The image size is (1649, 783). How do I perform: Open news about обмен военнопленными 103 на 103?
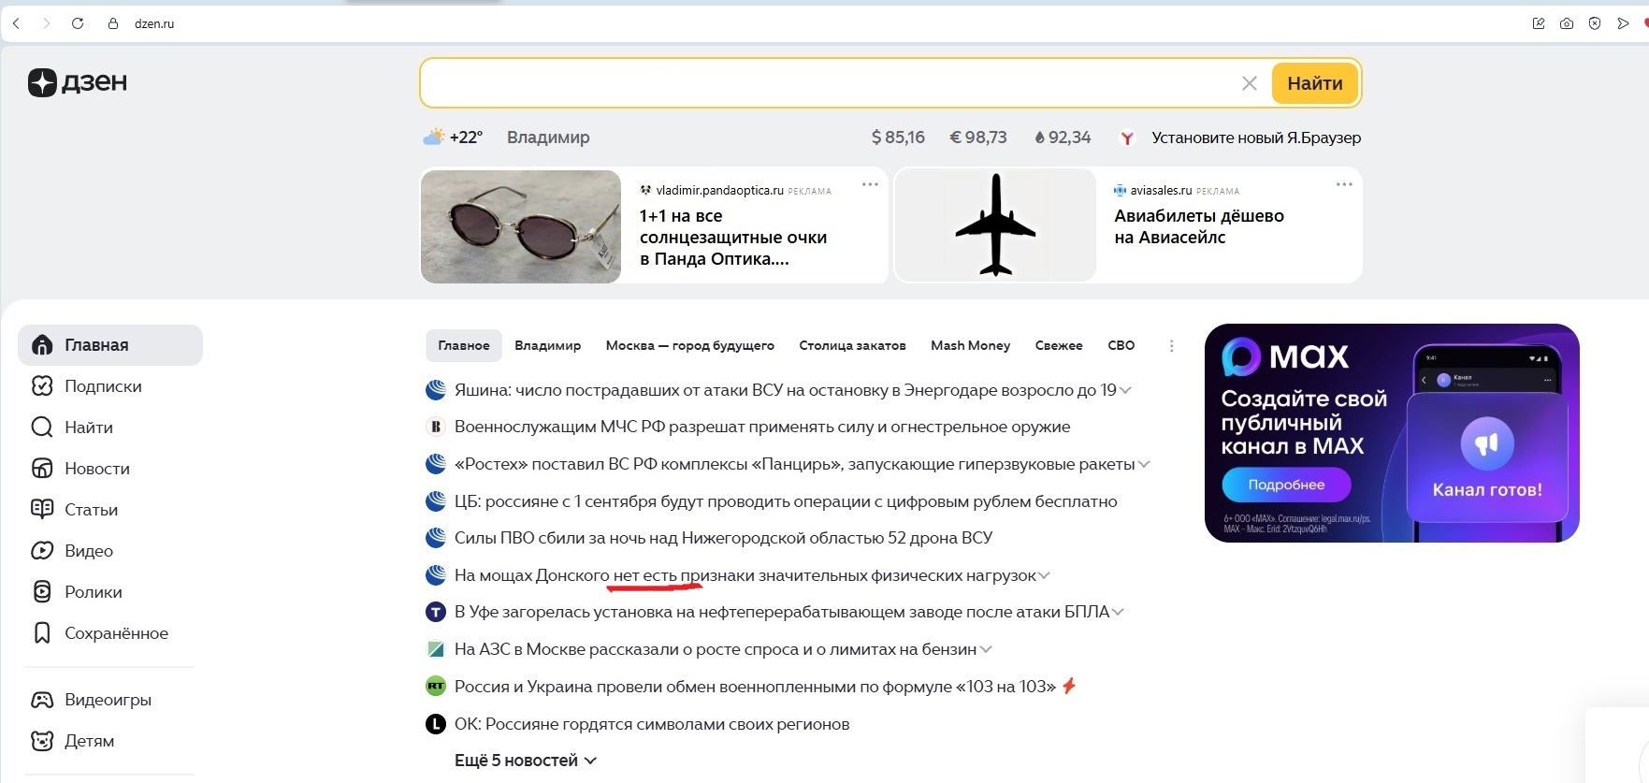[x=755, y=687]
